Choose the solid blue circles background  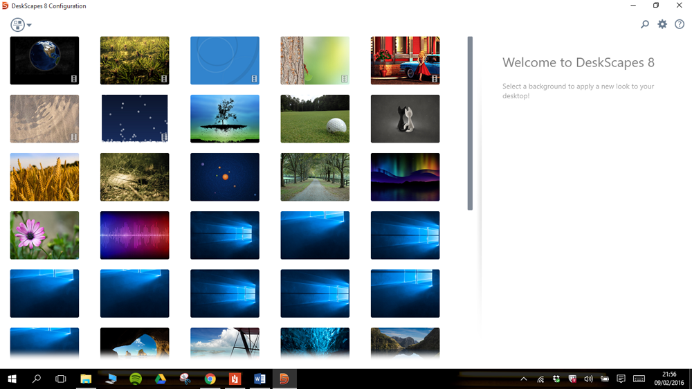225,60
